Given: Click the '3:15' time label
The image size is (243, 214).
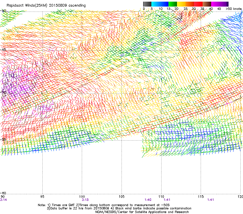Looking at the screenshot, I should click(85, 200).
